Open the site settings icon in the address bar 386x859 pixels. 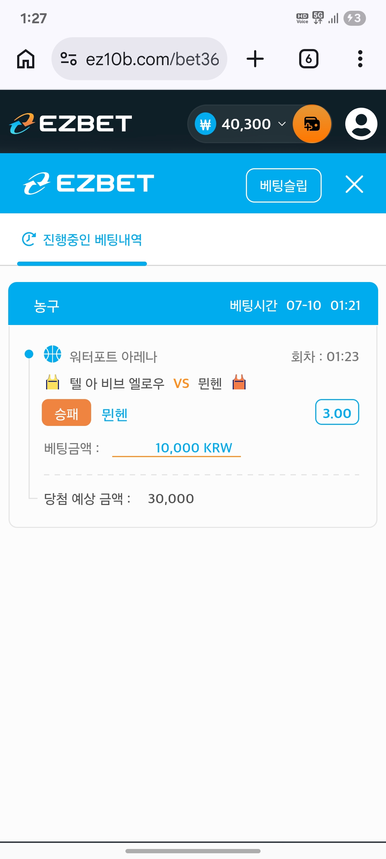69,59
